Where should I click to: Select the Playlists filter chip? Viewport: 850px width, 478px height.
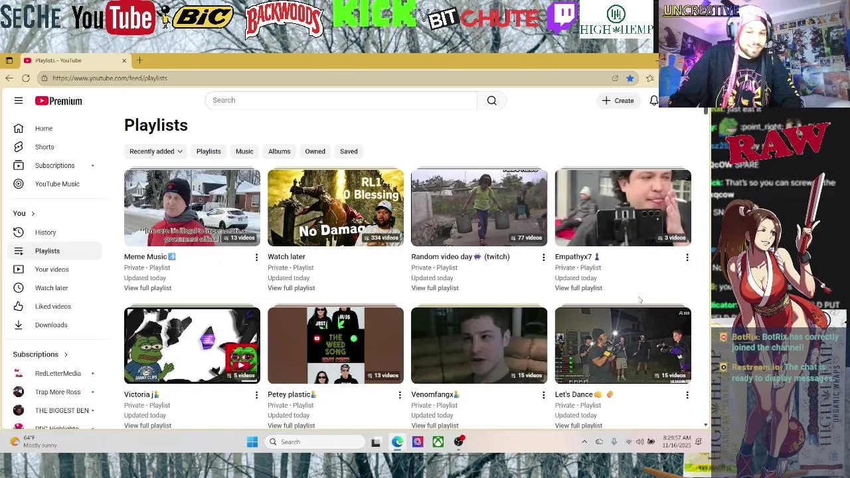coord(209,151)
